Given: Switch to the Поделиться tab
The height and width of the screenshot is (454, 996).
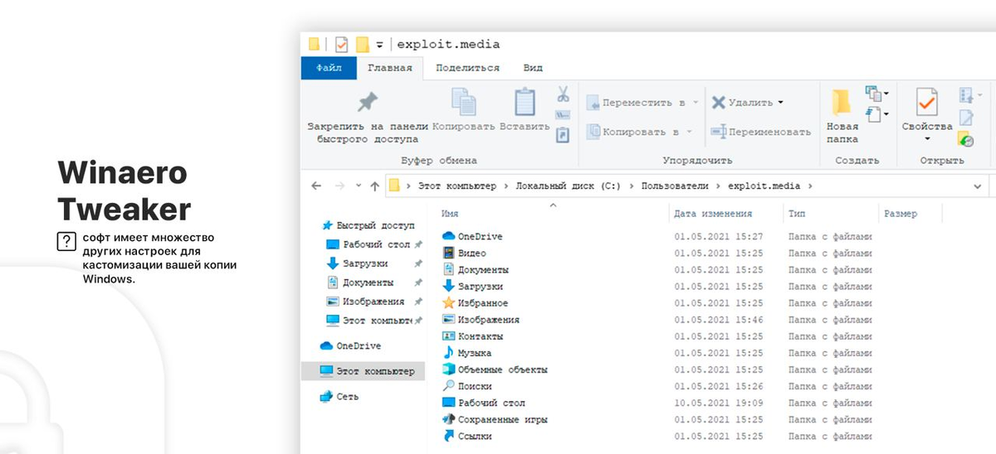Looking at the screenshot, I should click(467, 68).
